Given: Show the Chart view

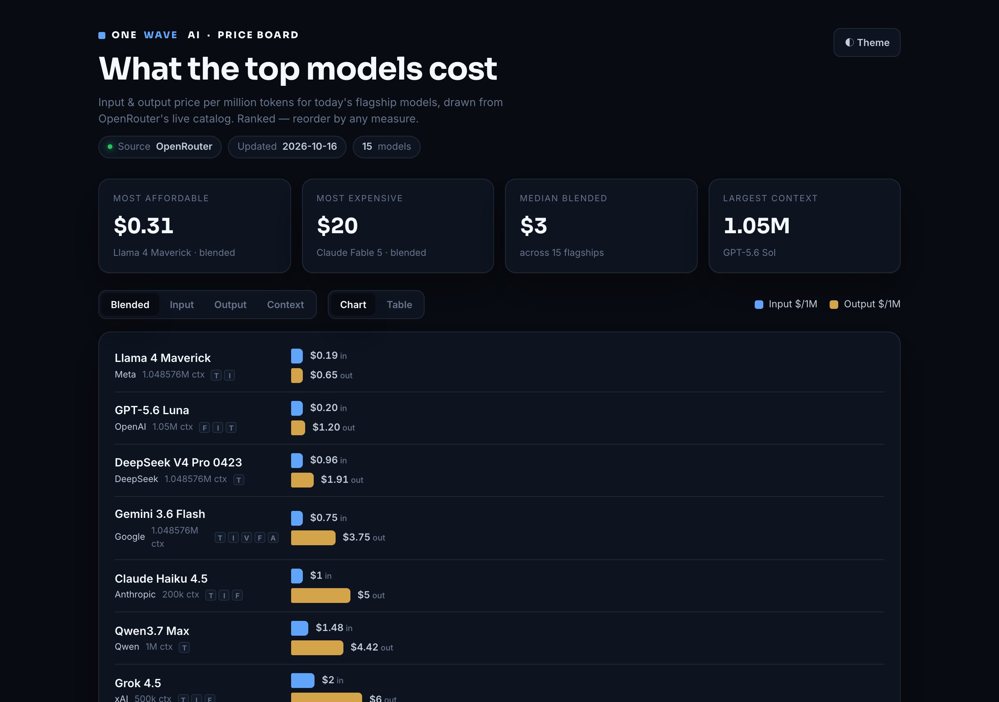Looking at the screenshot, I should pos(353,305).
